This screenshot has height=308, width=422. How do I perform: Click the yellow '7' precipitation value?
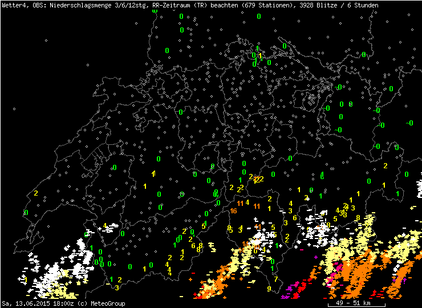pyautogui.click(x=275, y=279)
